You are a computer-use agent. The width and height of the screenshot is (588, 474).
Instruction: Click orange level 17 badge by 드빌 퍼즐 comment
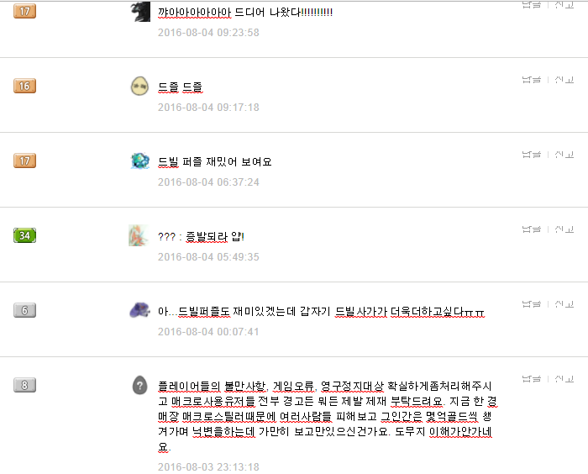point(24,161)
